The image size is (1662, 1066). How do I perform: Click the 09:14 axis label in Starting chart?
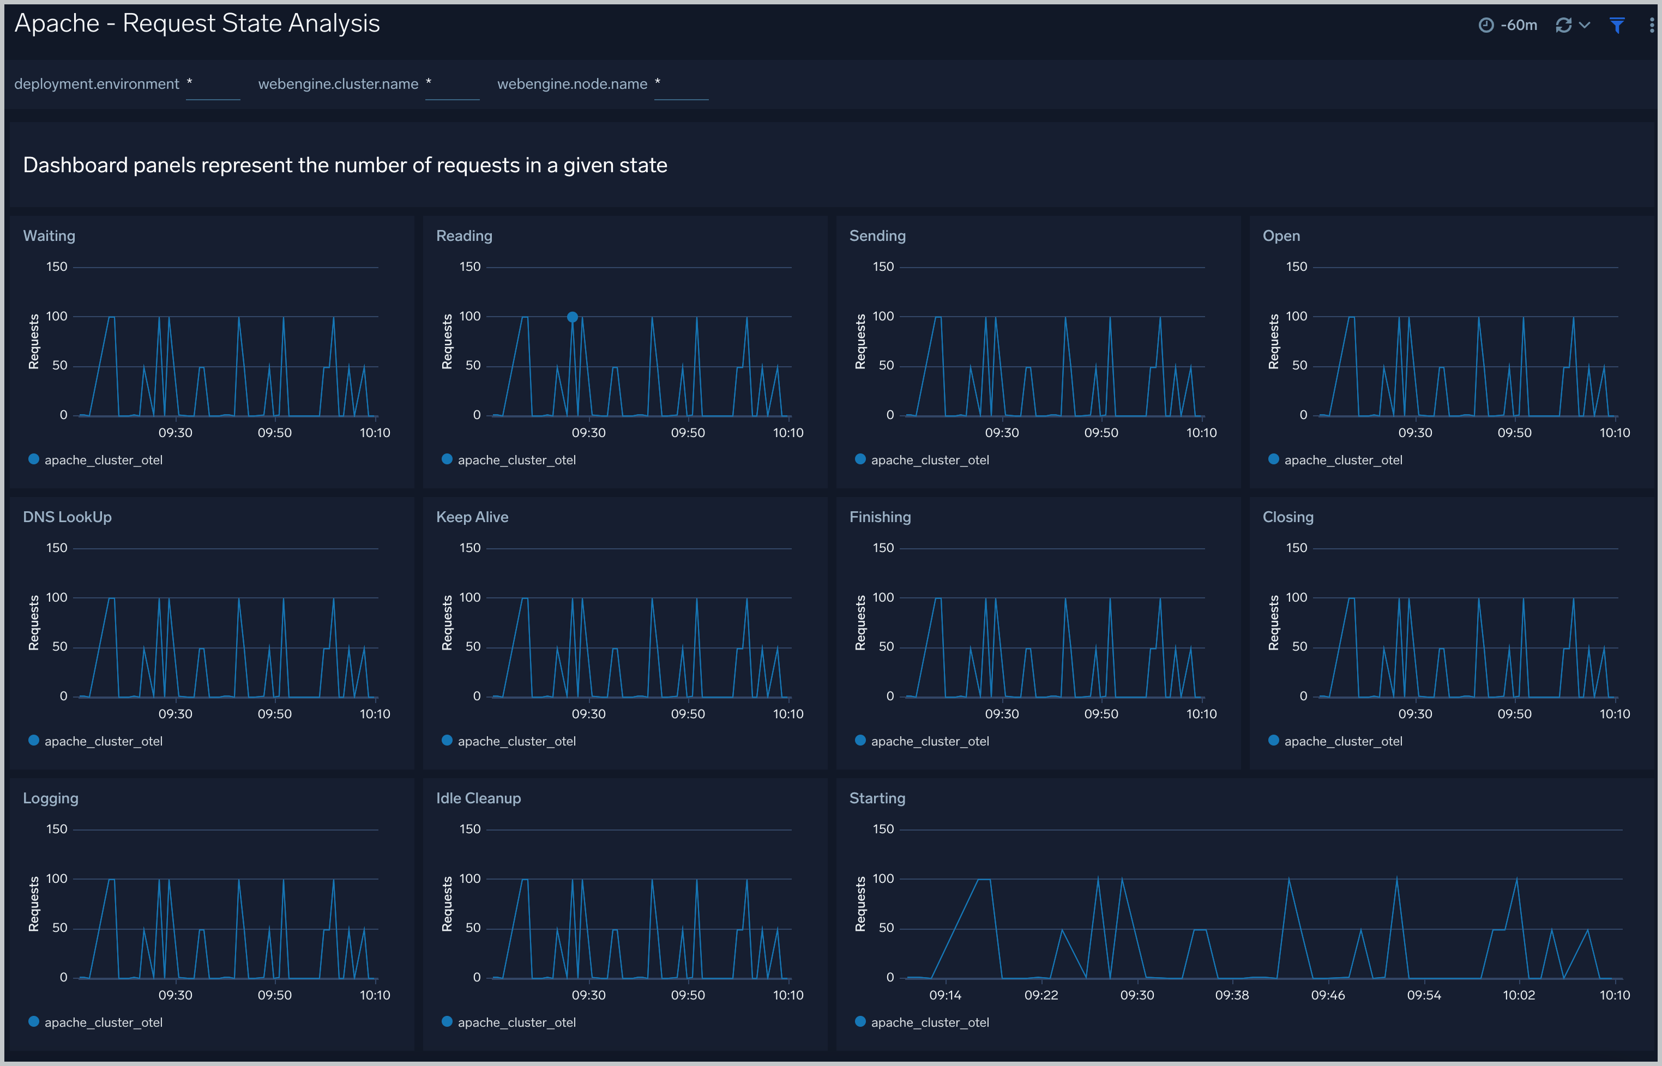946,995
